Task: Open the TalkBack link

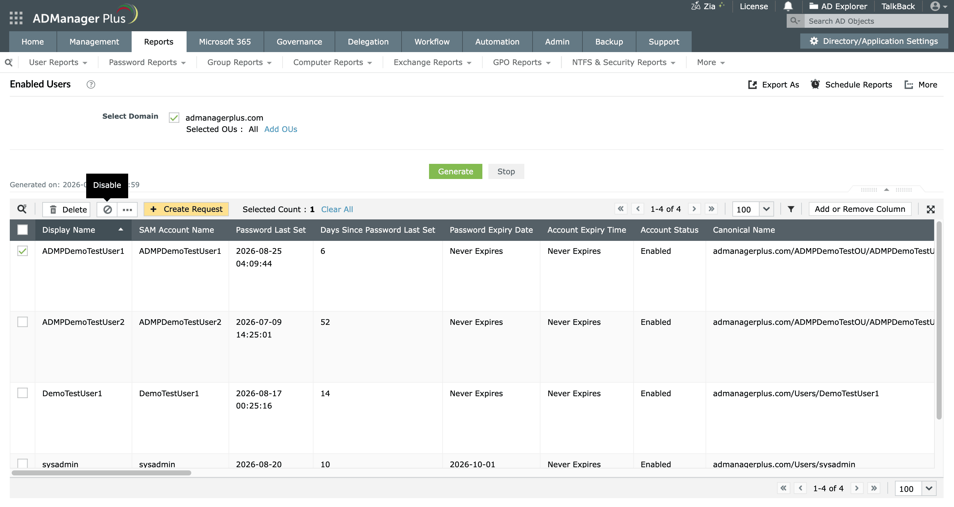Action: (898, 6)
